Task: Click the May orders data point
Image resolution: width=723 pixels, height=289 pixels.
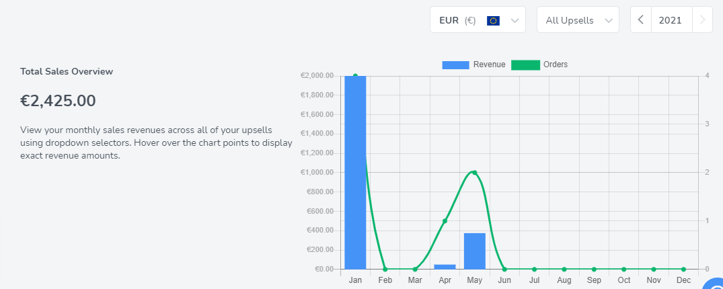Action: click(x=474, y=172)
